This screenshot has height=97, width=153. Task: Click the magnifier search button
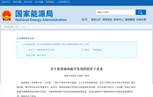coord(141,12)
